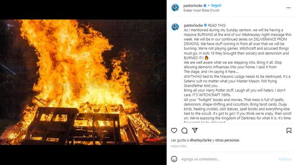Share post via paper plane icon
The image size is (294, 165).
pos(195,130)
